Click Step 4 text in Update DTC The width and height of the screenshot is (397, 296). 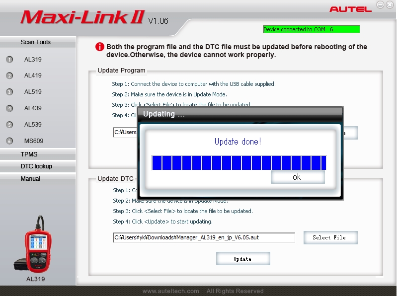pos(162,222)
